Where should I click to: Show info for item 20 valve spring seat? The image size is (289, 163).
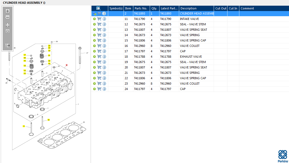pos(104,67)
